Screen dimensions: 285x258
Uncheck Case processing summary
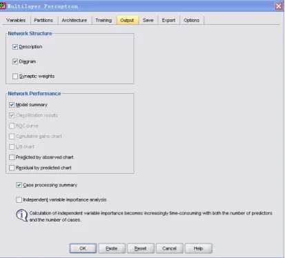tap(19, 185)
